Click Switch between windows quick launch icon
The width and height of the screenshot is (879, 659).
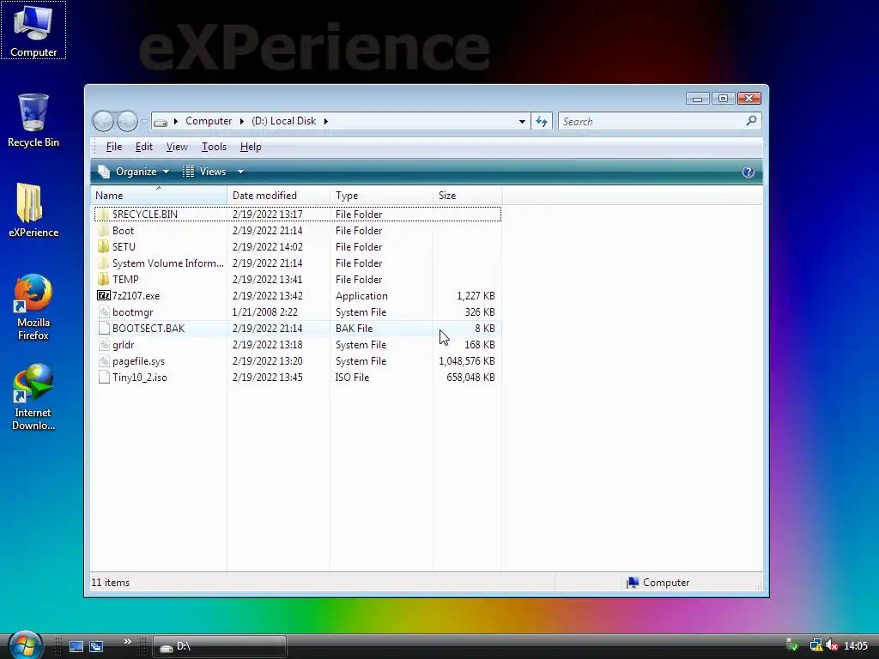pyautogui.click(x=96, y=647)
